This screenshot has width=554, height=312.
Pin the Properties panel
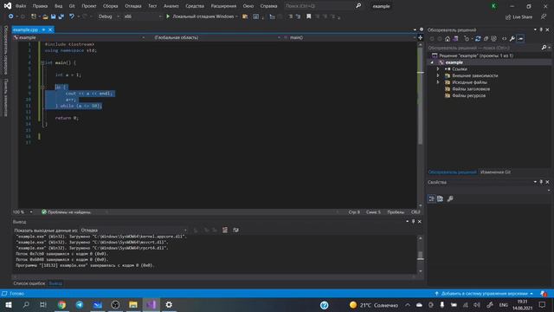541,182
